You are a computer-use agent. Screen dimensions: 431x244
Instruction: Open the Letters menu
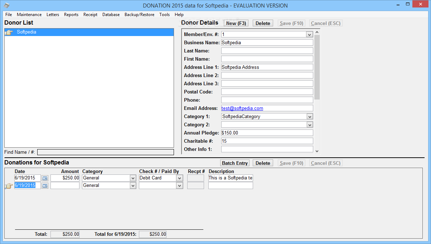tap(53, 15)
